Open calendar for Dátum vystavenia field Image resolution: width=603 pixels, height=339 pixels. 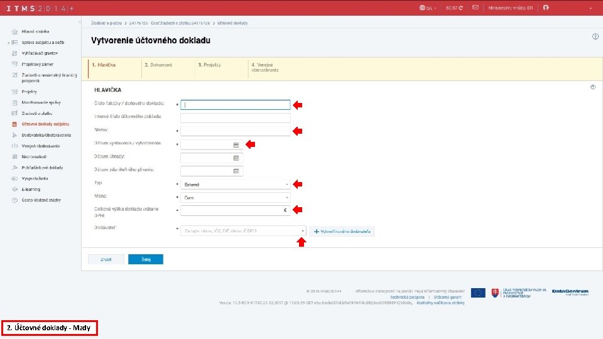(x=236, y=145)
